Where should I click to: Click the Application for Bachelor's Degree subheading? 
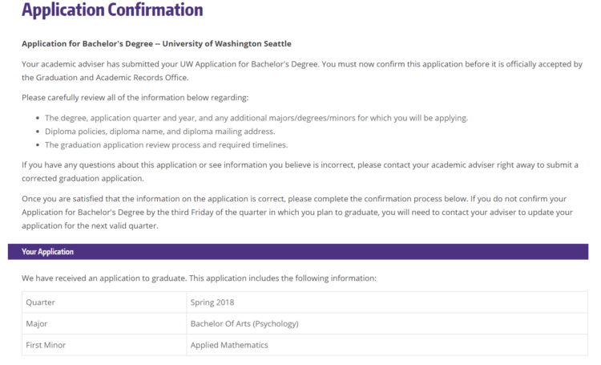tap(156, 44)
